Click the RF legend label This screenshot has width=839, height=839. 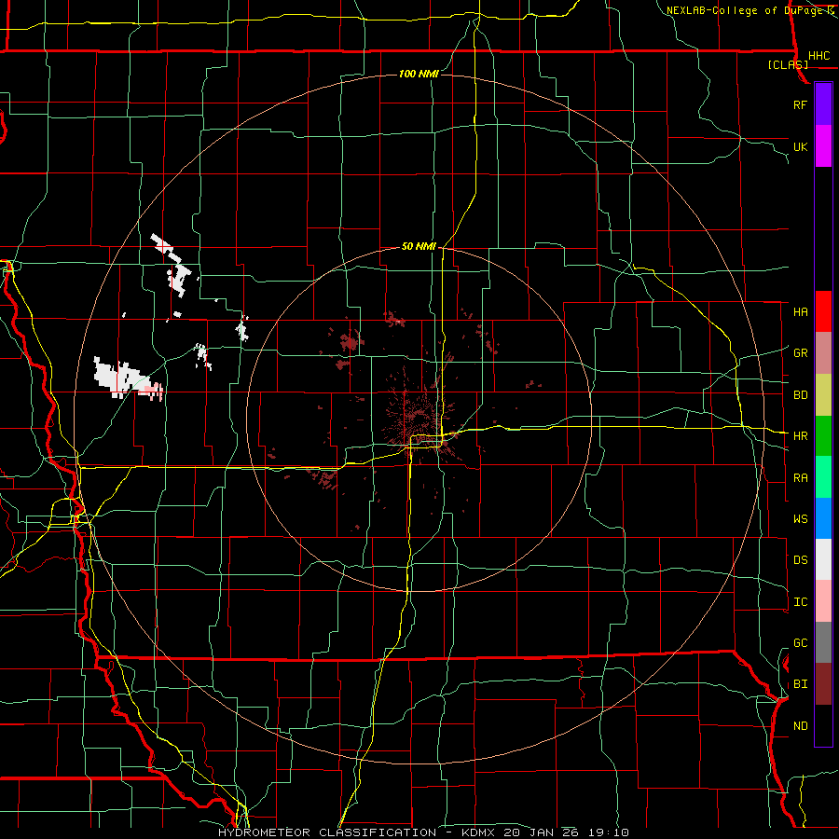pyautogui.click(x=800, y=104)
